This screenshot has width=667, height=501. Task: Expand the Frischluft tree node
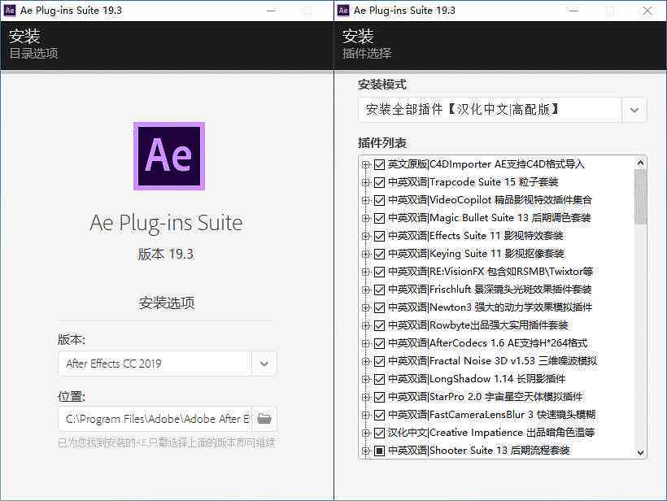pos(365,290)
